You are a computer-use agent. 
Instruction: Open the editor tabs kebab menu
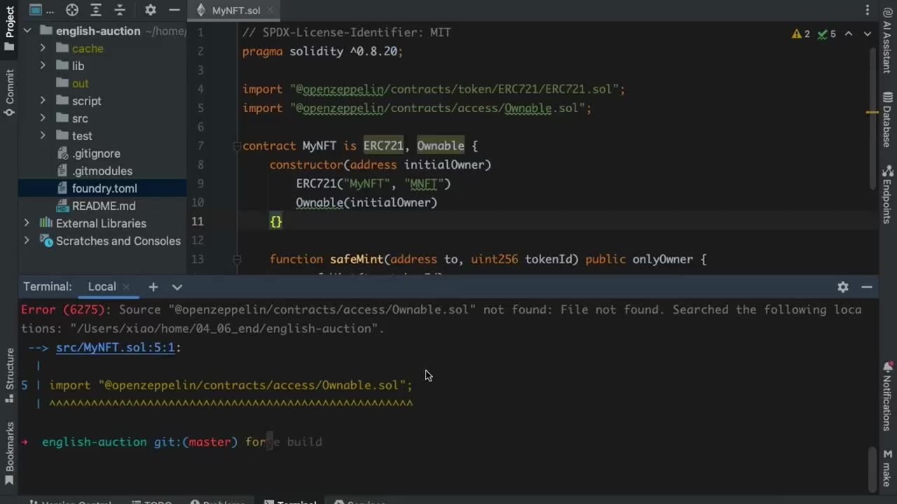point(868,10)
